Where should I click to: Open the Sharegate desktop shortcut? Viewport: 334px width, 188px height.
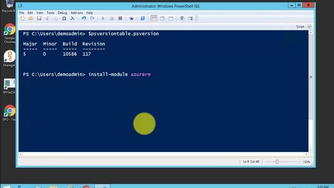point(9,58)
